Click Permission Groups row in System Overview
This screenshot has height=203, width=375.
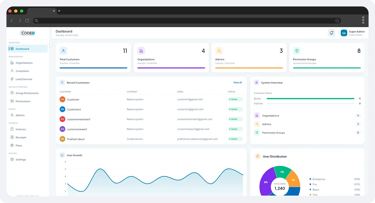307,133
